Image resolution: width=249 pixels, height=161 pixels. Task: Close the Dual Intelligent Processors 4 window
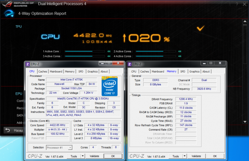click(x=244, y=4)
